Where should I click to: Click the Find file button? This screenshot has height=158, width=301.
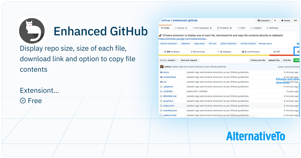[287, 60]
